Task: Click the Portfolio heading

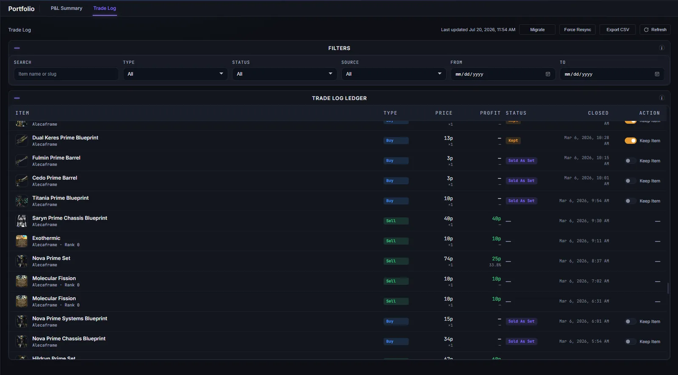Action: coord(21,8)
